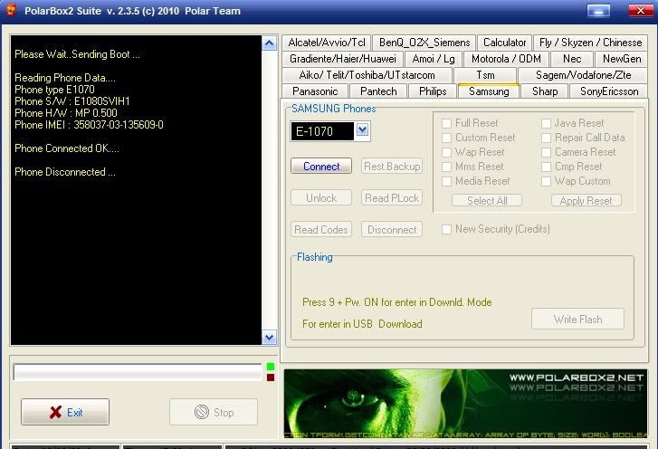658x449 pixels.
Task: Switch to the BenQ_O2X_Siemens tab
Action: (x=424, y=43)
